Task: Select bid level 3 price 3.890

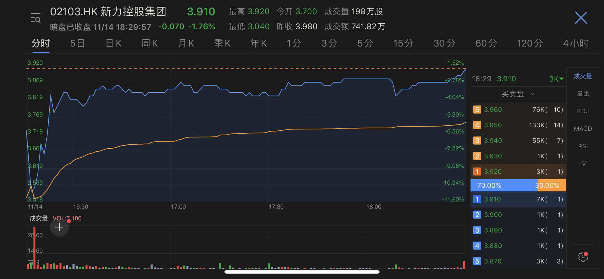Action: pyautogui.click(x=518, y=230)
